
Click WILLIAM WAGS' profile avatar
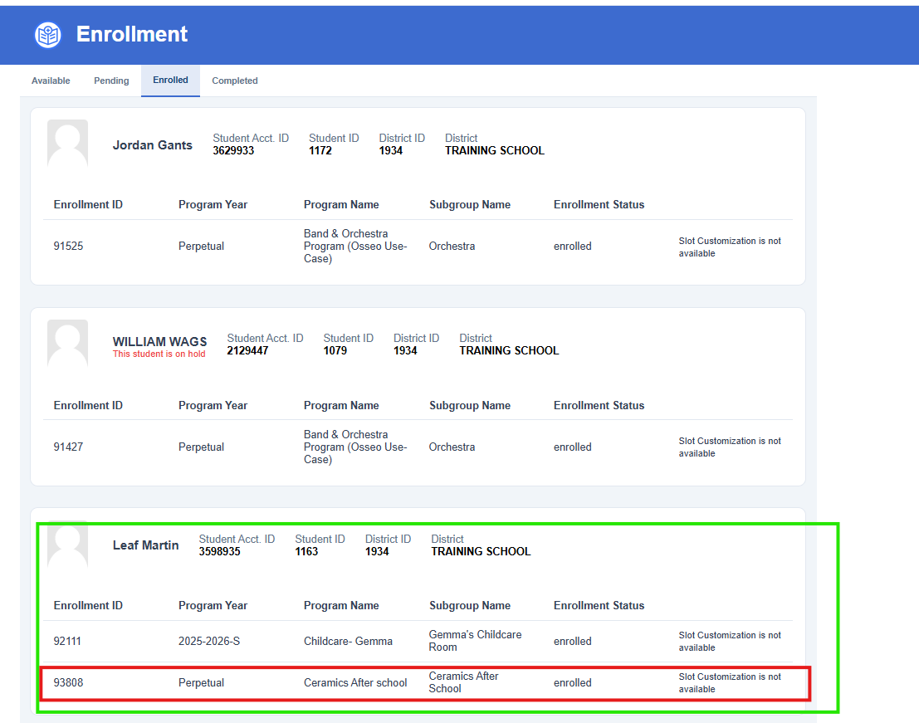[x=67, y=344]
